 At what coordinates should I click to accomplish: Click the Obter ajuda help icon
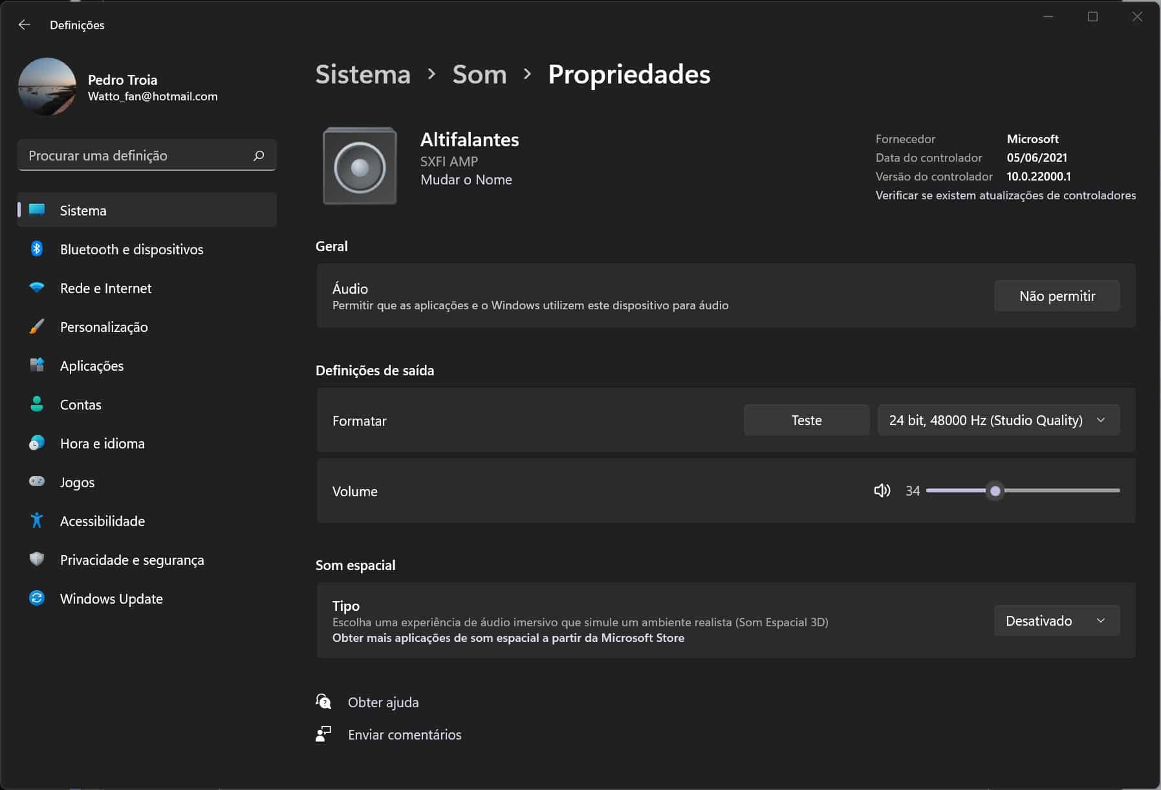pyautogui.click(x=323, y=702)
